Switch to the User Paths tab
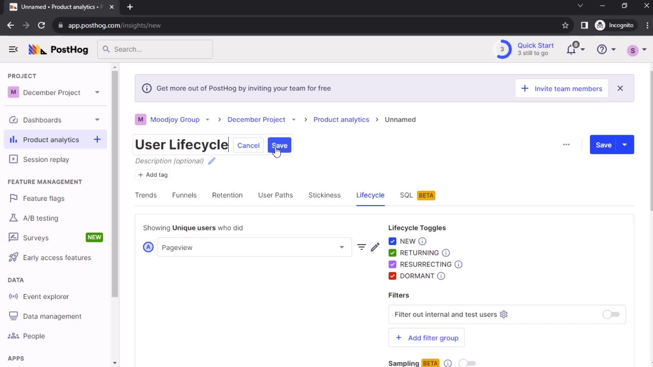 pos(275,195)
